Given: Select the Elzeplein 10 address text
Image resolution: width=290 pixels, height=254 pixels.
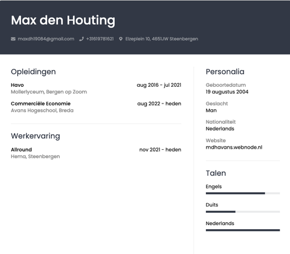Looking at the screenshot, I should 162,39.
